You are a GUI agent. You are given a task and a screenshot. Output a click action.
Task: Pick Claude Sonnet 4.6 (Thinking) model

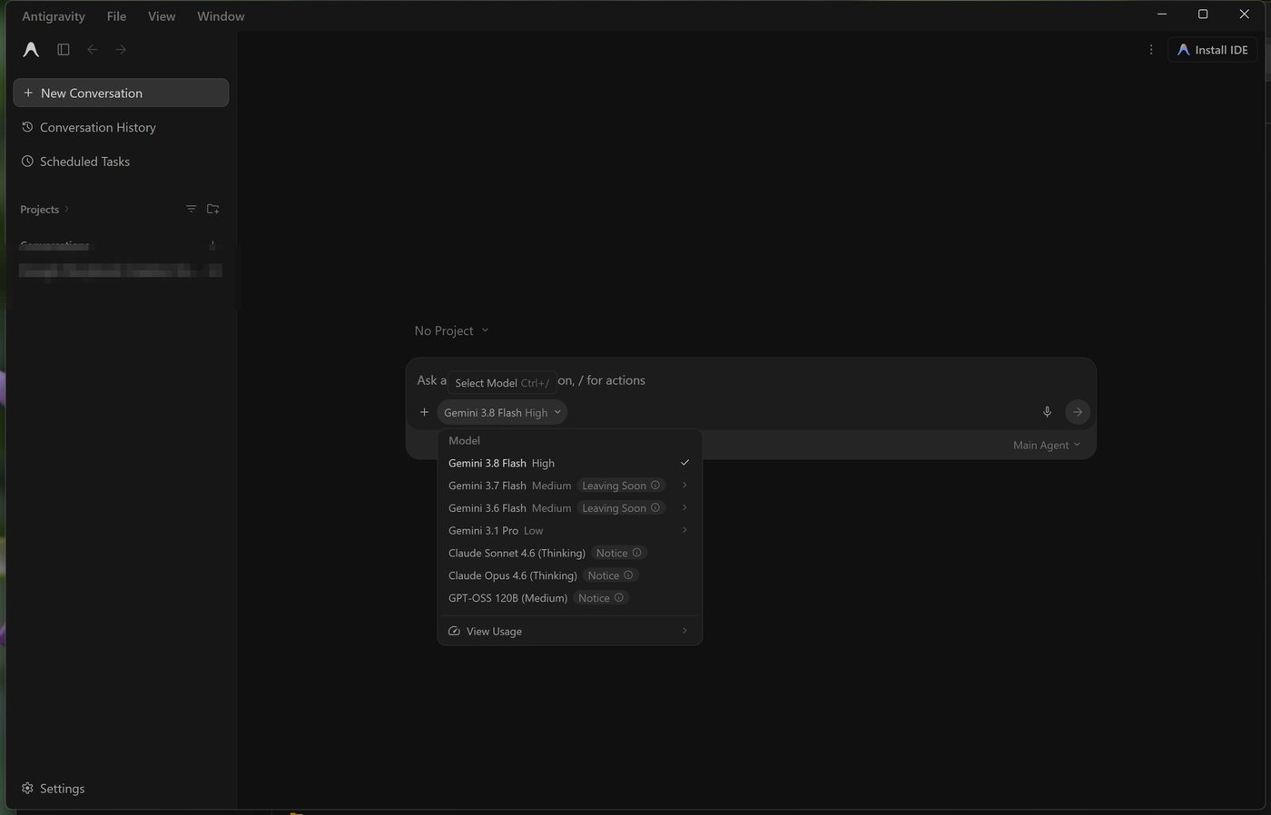pos(570,553)
